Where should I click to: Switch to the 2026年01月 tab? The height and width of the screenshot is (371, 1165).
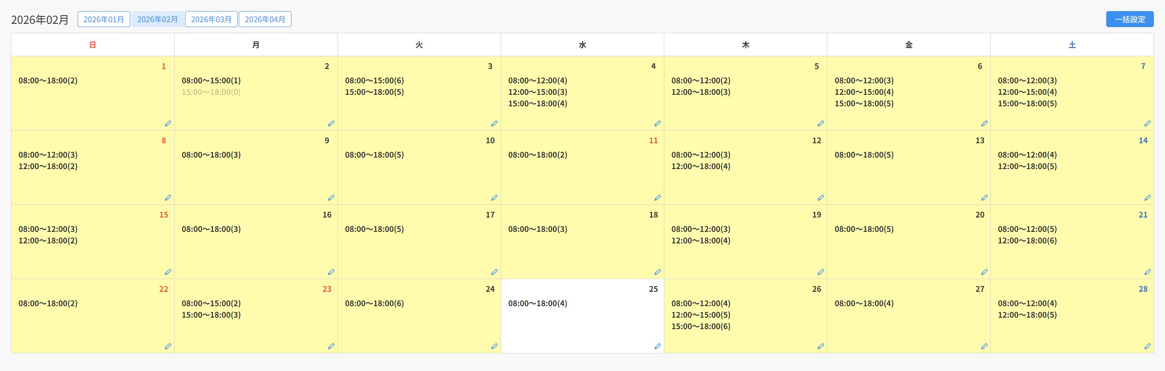click(104, 19)
